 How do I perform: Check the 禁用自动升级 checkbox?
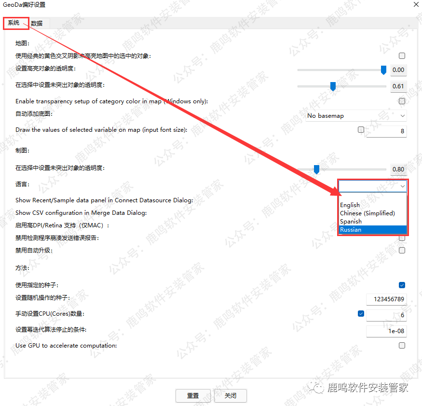[x=402, y=251]
